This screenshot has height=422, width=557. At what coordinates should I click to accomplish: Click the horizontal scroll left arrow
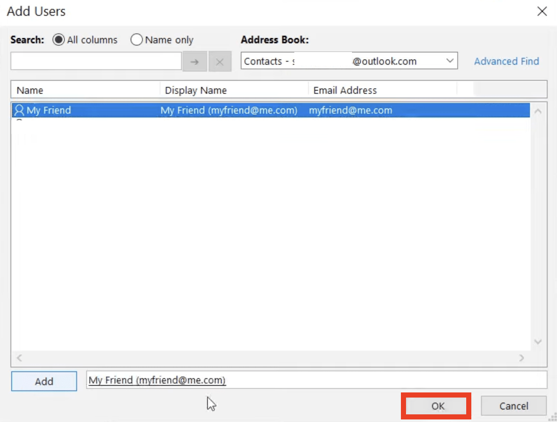point(19,358)
